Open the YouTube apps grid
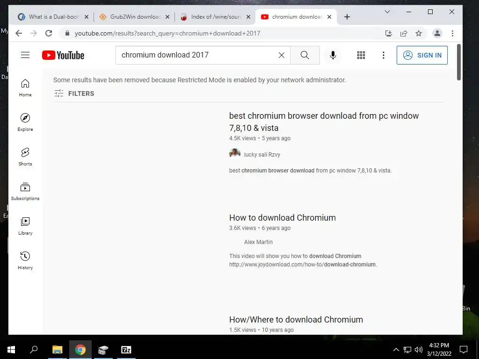The image size is (479, 359). pos(361,55)
